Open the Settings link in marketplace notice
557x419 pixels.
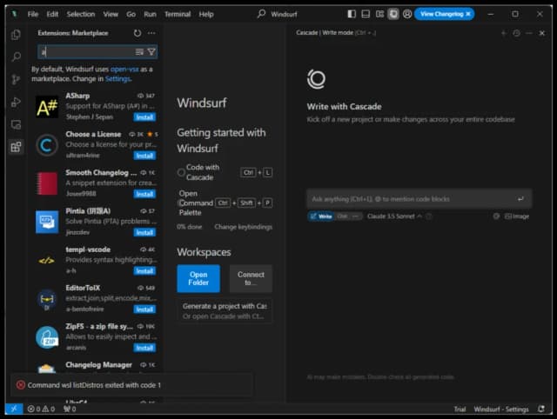click(x=117, y=79)
